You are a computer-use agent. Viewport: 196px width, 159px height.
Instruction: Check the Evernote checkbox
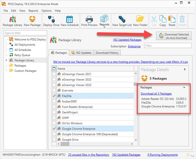54,90
